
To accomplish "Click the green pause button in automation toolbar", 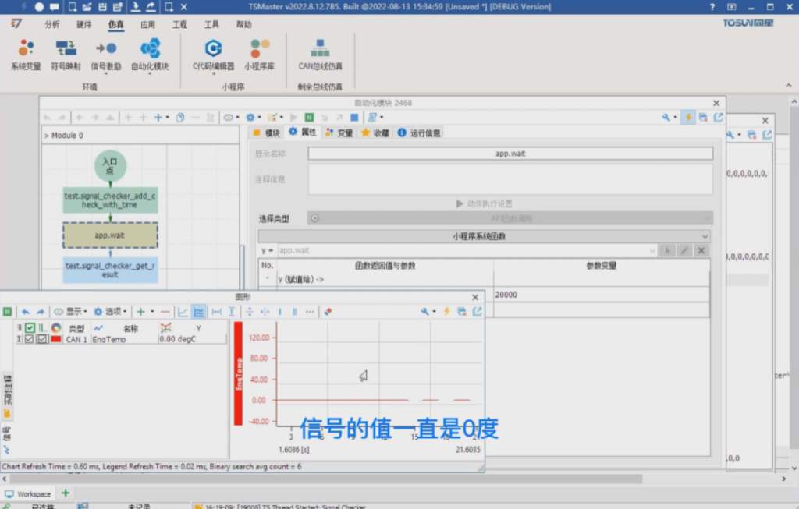I will (309, 118).
